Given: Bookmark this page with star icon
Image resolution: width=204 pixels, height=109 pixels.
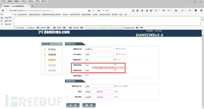Looking at the screenshot, I should point(133,11).
